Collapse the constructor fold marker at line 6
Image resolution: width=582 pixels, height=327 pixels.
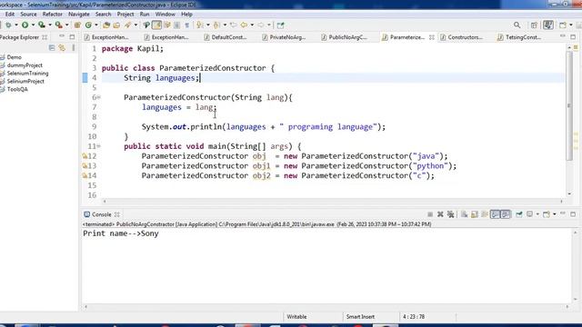(x=99, y=97)
